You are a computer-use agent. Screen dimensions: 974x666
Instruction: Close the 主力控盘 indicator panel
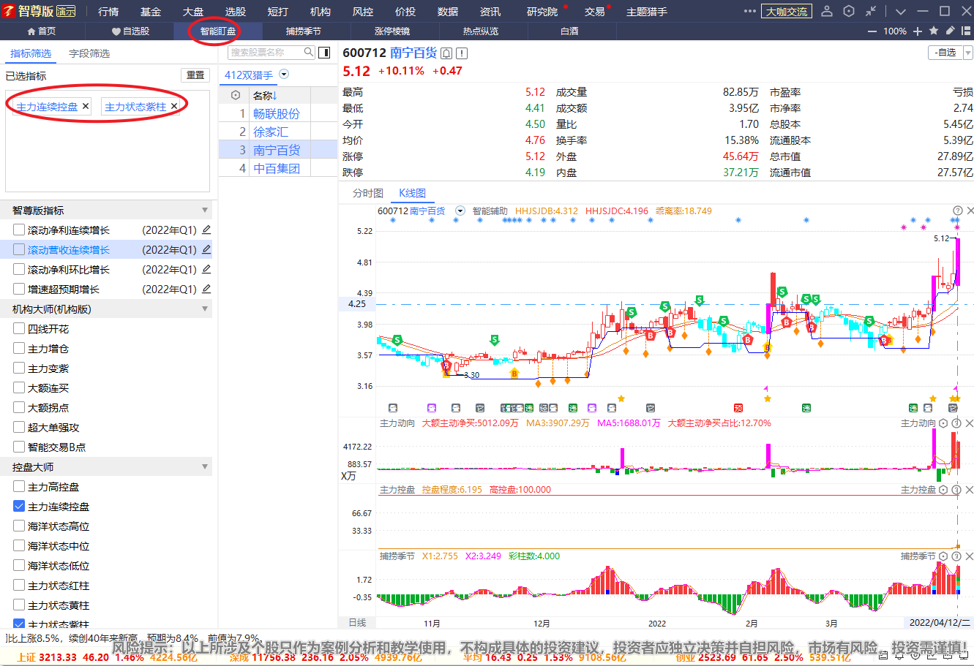(969, 490)
